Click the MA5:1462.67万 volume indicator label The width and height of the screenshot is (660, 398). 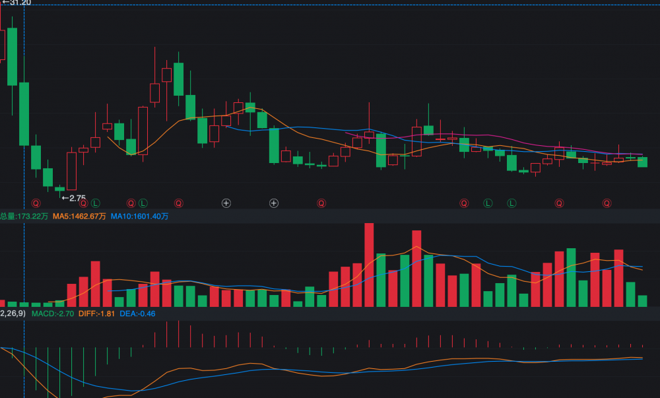coord(79,216)
